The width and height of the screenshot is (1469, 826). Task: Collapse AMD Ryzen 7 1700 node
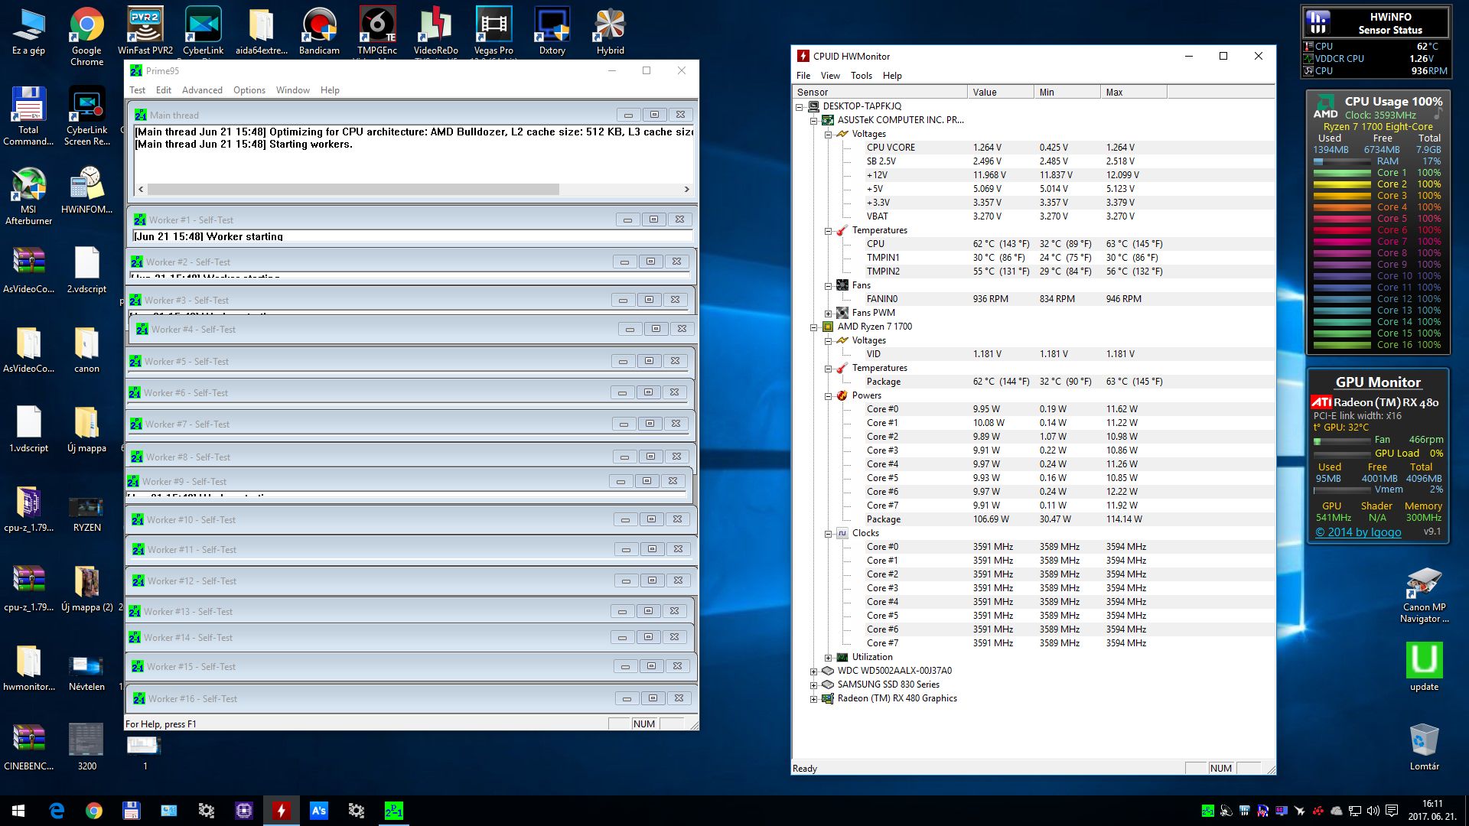tap(813, 327)
